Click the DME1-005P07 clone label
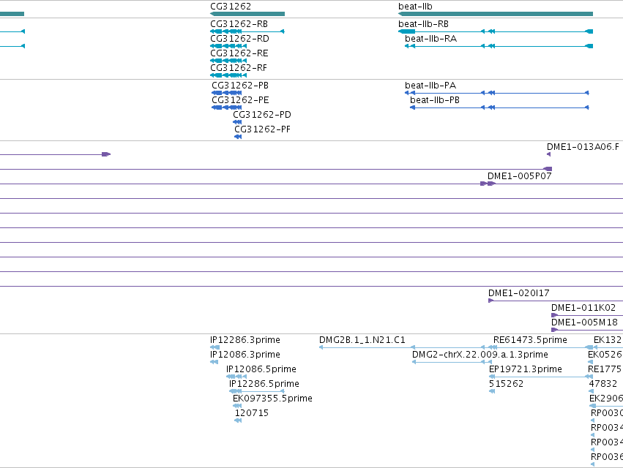The width and height of the screenshot is (623, 468). pyautogui.click(x=520, y=175)
